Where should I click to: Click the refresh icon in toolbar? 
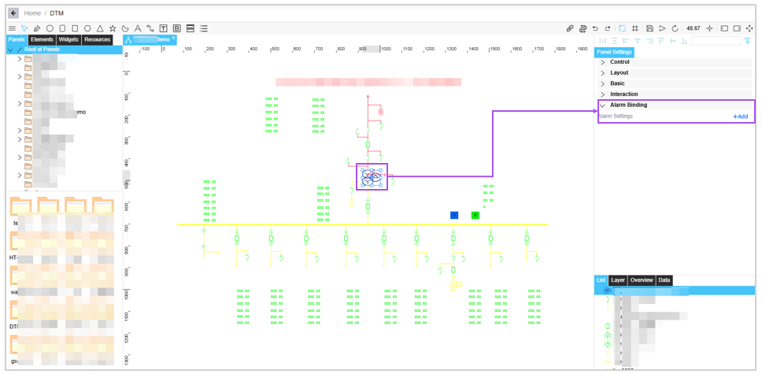675,28
